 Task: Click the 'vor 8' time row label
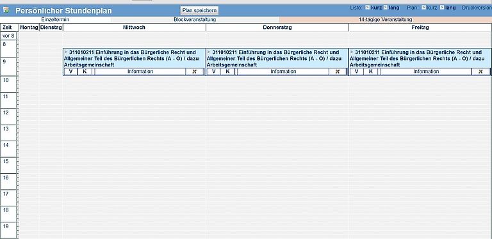click(8, 36)
